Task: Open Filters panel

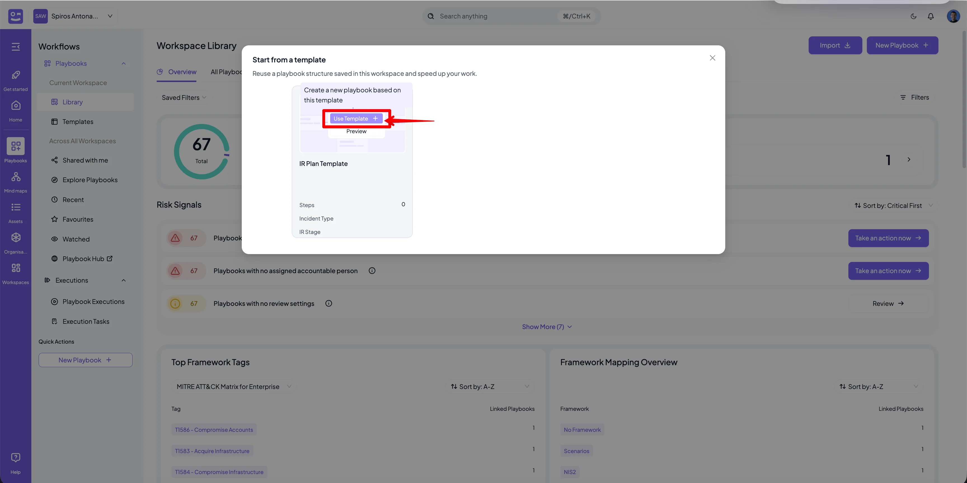Action: pos(914,97)
